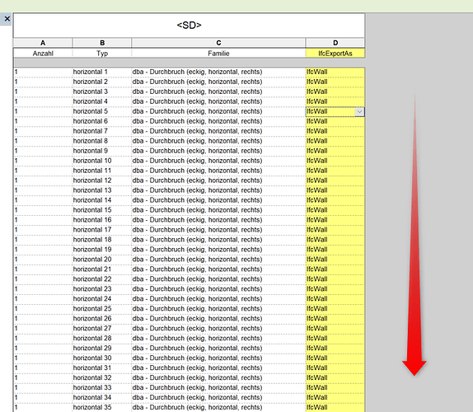
Task: Select the 'horizontal 35' type cell
Action: coord(102,407)
